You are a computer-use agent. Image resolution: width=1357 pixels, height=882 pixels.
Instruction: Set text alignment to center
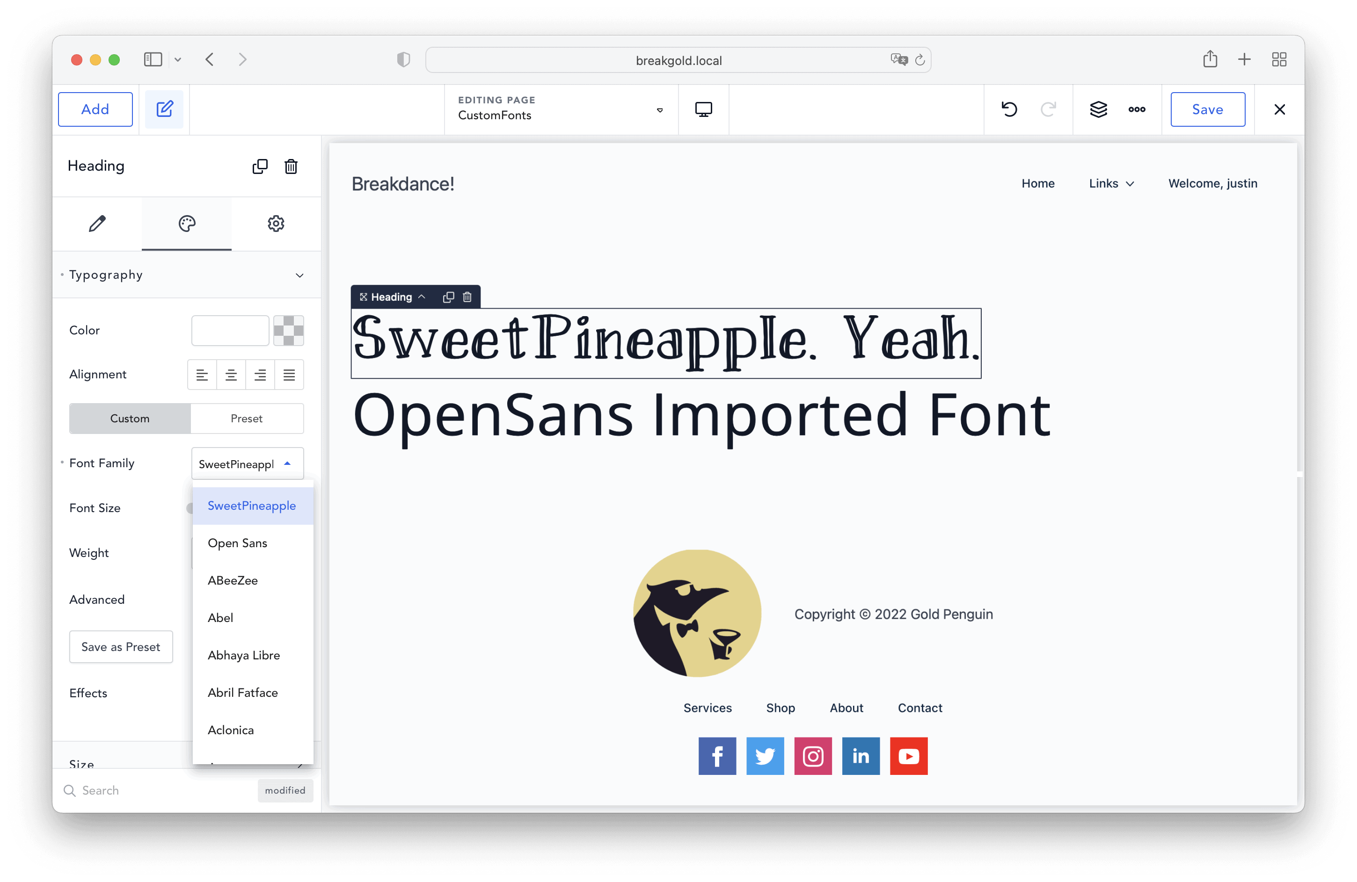(231, 374)
